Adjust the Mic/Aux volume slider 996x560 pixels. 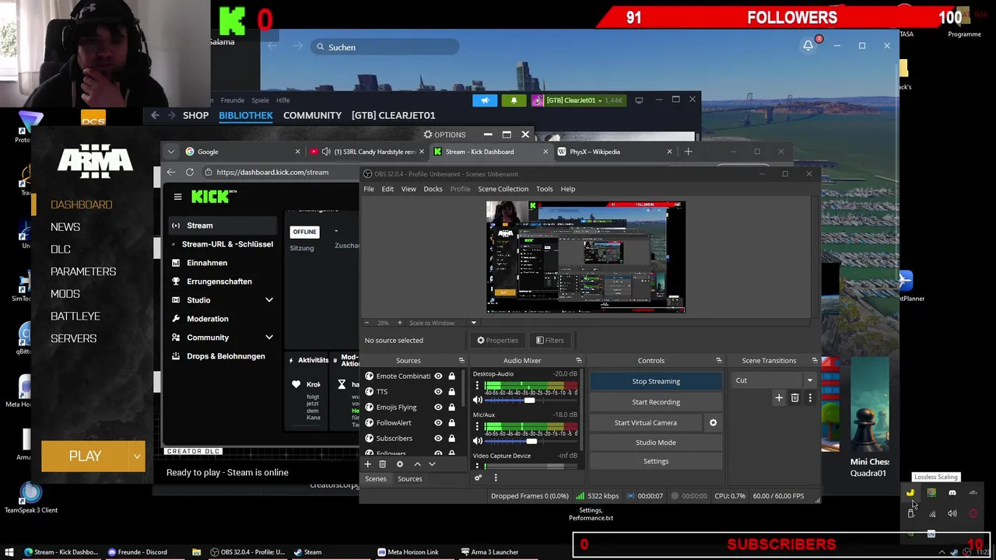[532, 441]
